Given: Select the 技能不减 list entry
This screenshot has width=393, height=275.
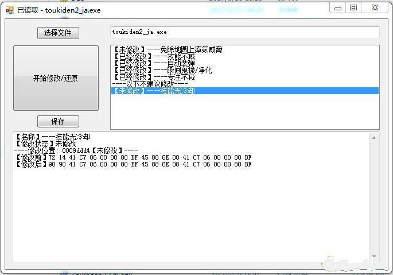Looking at the screenshot, I should click(x=245, y=56).
